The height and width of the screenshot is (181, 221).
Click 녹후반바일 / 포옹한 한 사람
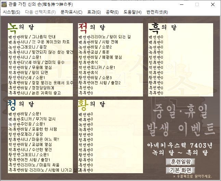32,129
